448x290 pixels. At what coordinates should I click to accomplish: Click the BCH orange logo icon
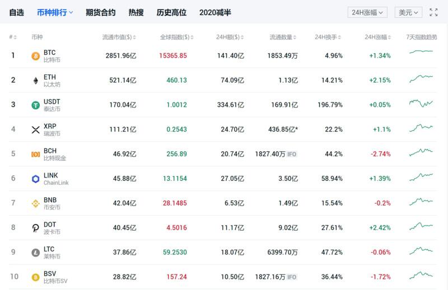coord(35,155)
